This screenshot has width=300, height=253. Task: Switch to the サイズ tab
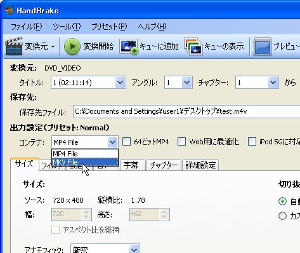point(24,164)
